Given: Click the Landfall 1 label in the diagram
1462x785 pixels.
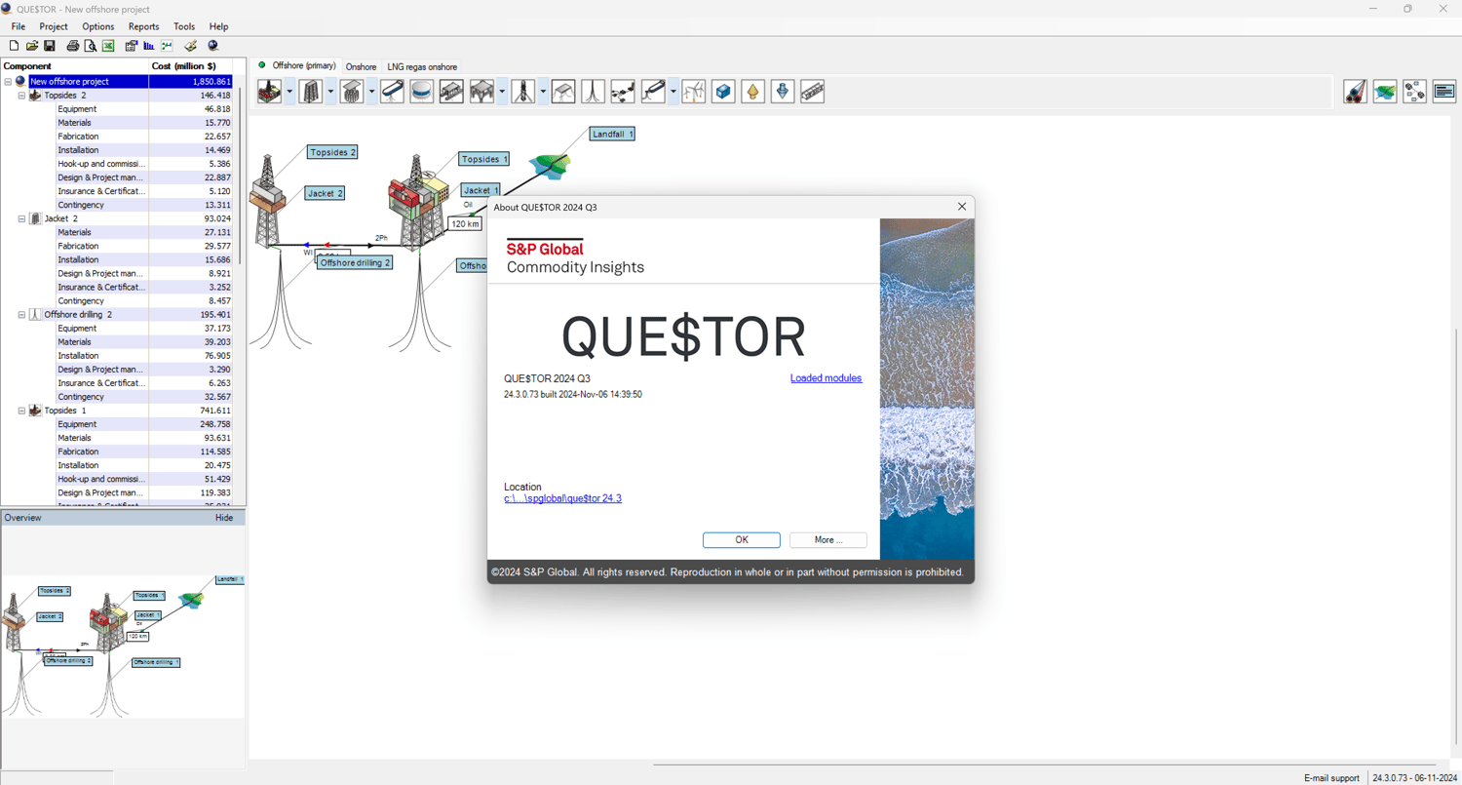Looking at the screenshot, I should point(613,134).
